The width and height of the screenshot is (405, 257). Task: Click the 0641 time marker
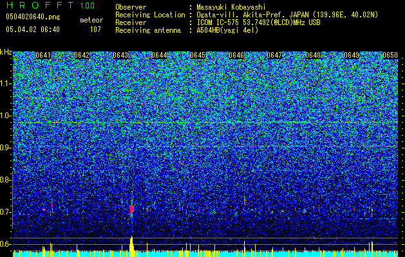[43, 55]
